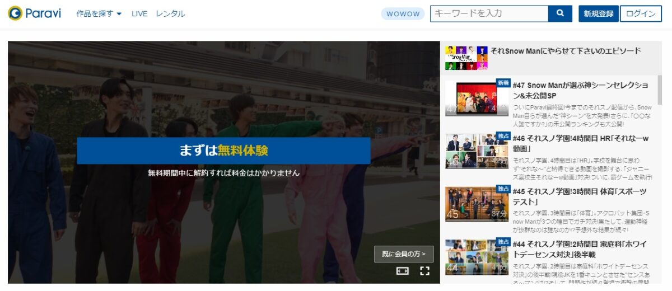Image resolution: width=672 pixels, height=291 pixels.
Task: Play episode #47 thumbnail
Action: [477, 98]
